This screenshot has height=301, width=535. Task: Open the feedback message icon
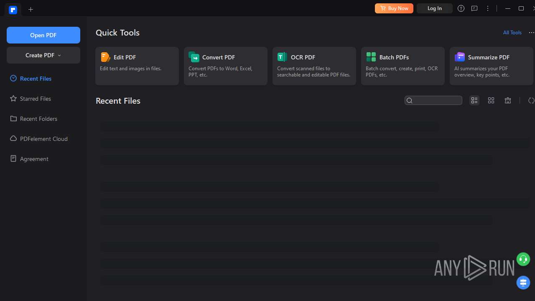[474, 8]
